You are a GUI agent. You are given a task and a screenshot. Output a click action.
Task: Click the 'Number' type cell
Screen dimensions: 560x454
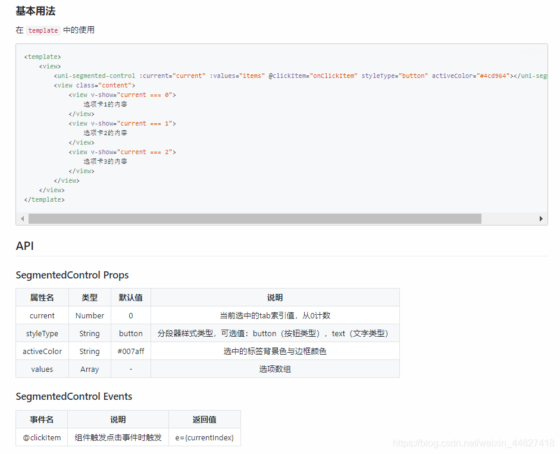tap(90, 315)
